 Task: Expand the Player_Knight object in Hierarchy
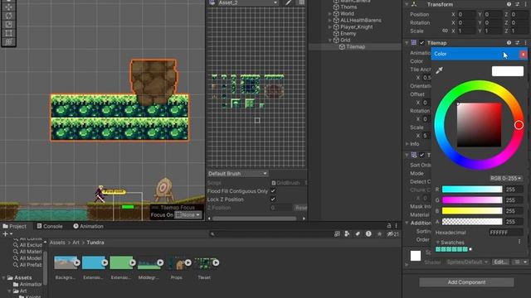pos(330,27)
